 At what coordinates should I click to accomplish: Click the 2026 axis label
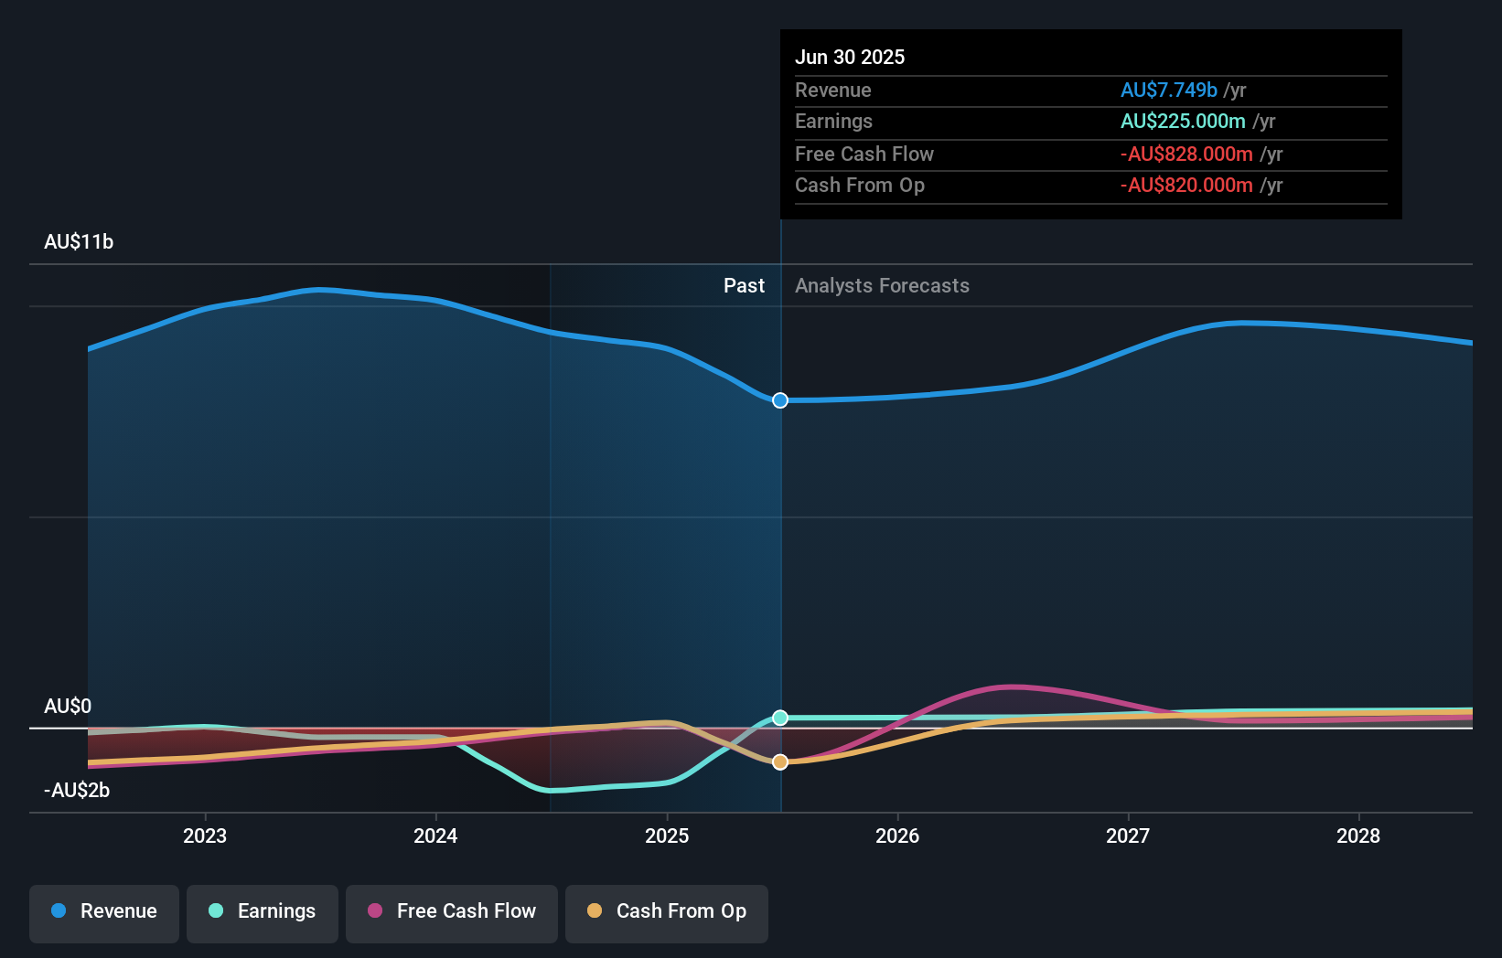coord(897,836)
